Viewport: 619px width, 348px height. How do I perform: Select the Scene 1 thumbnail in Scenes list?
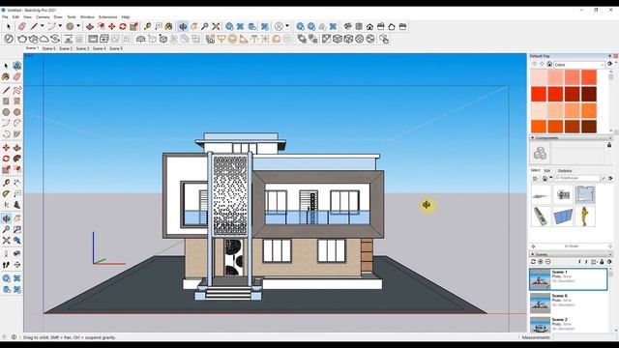pyautogui.click(x=540, y=279)
